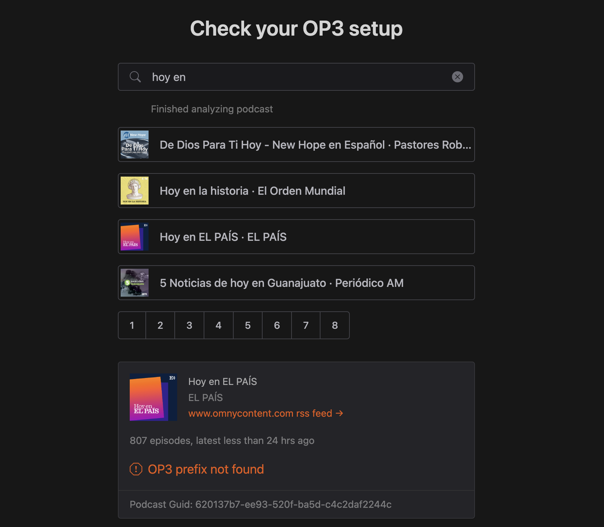Go to results page 1
Screen dimensions: 604x527
[x=132, y=325]
